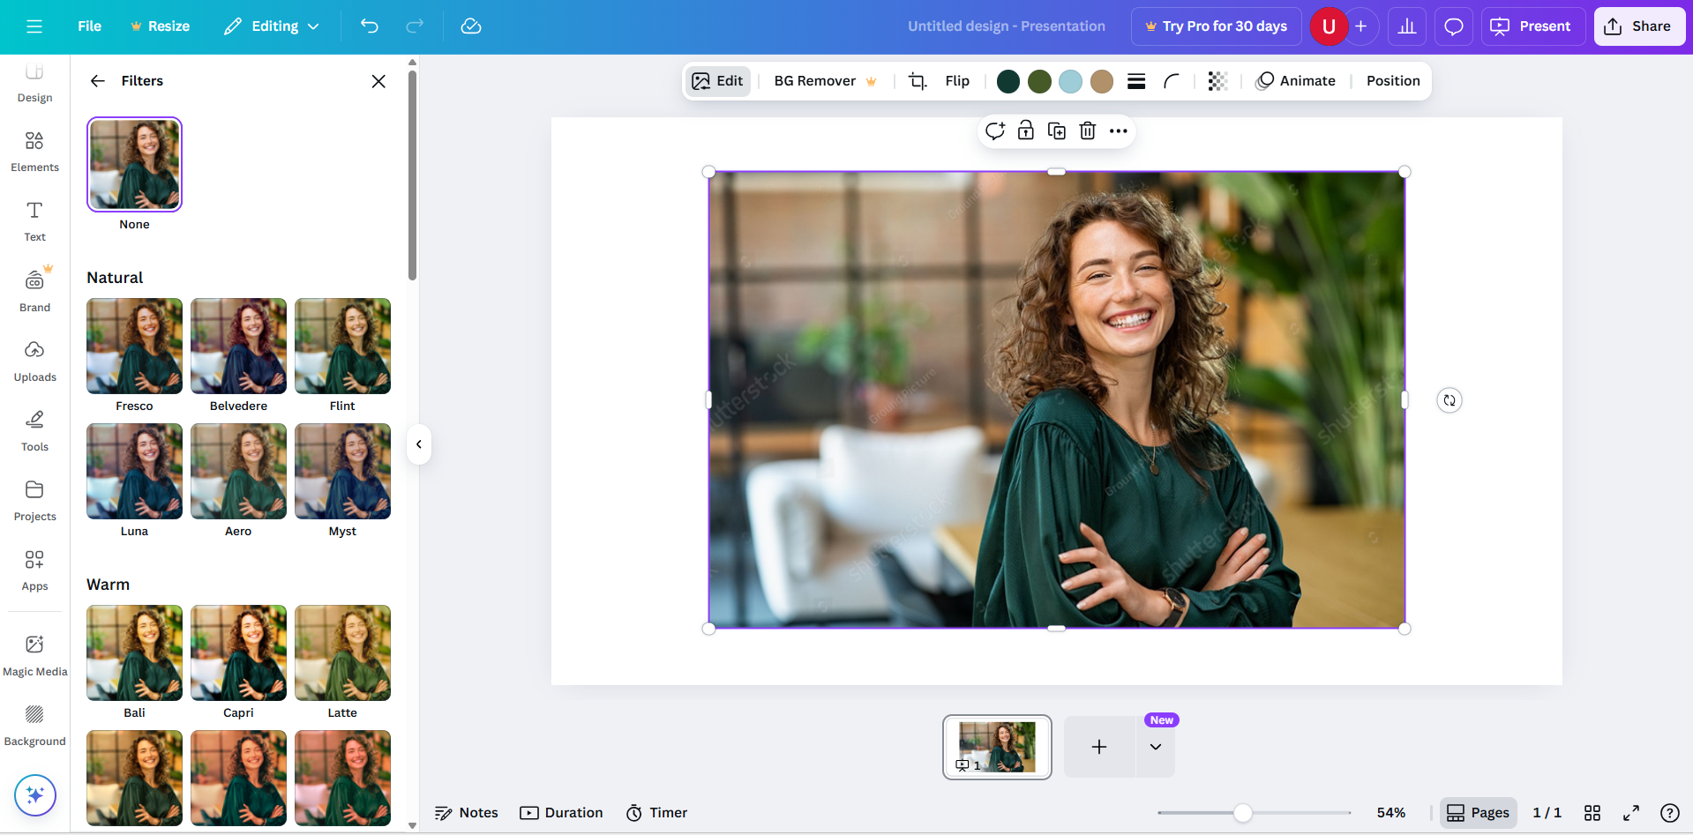Open the Uploads panel
1693x835 pixels.
tap(34, 361)
